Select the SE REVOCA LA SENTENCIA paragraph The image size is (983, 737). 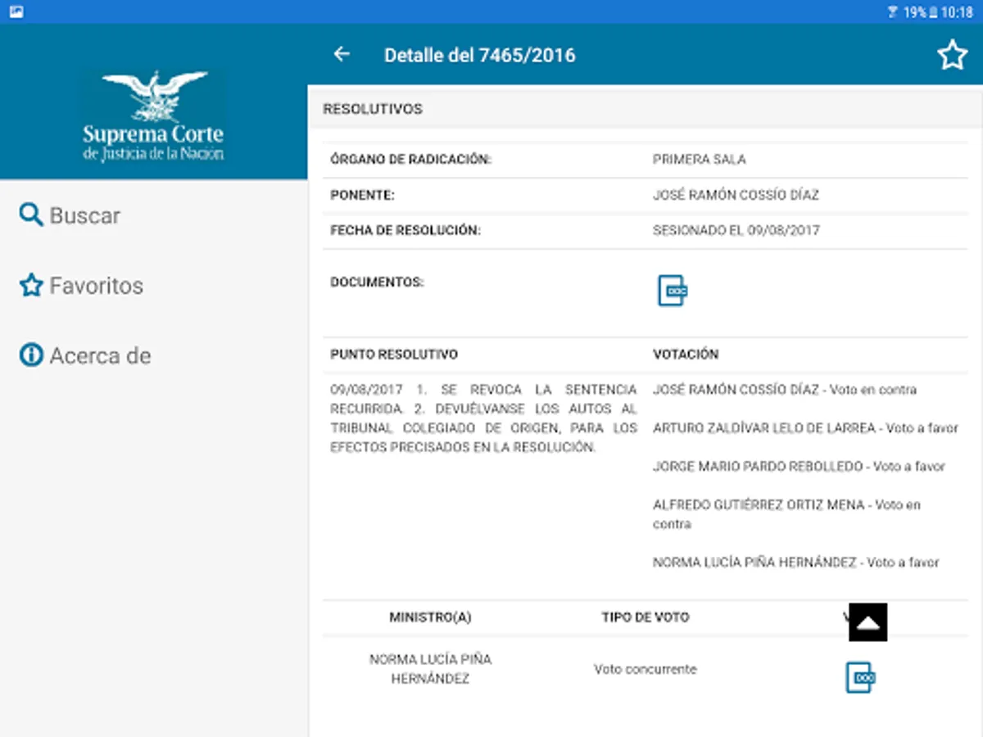pyautogui.click(x=483, y=418)
